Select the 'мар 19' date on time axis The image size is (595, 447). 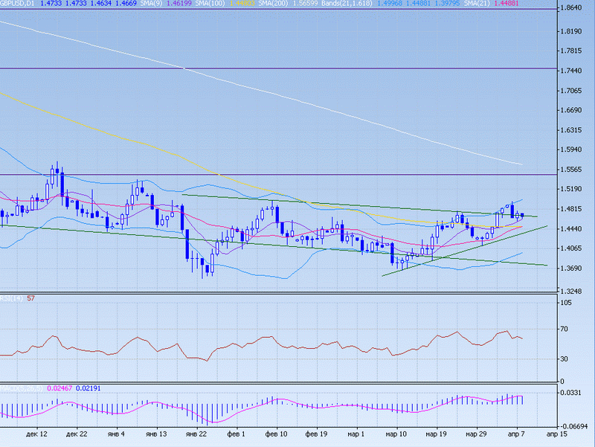(436, 432)
